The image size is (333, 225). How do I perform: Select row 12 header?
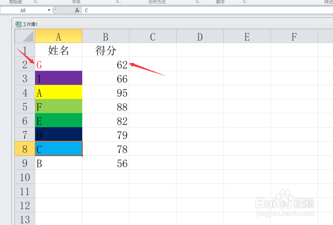pos(25,205)
